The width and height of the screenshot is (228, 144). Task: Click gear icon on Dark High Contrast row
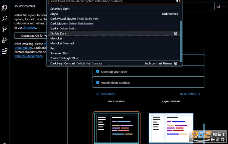click(176, 63)
